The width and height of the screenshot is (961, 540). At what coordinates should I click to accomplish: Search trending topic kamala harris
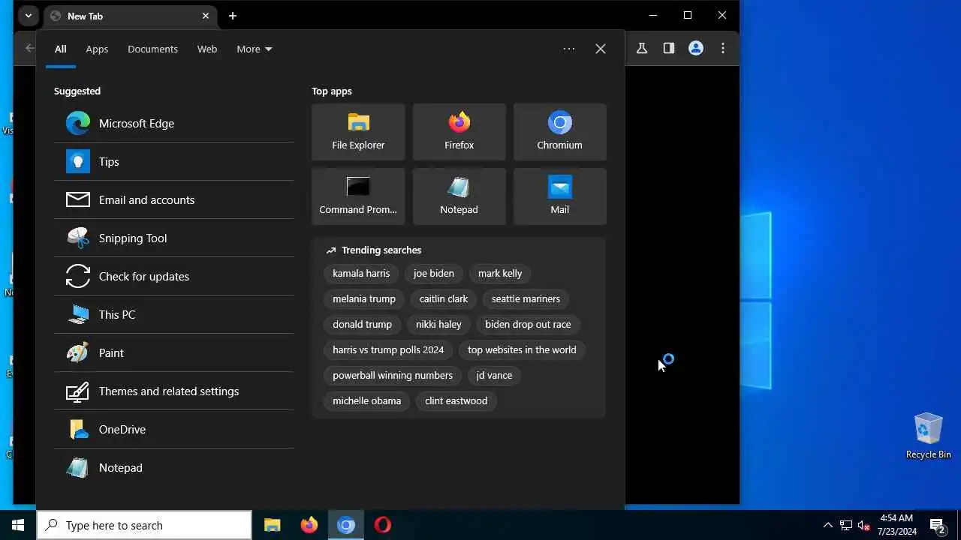click(x=361, y=273)
